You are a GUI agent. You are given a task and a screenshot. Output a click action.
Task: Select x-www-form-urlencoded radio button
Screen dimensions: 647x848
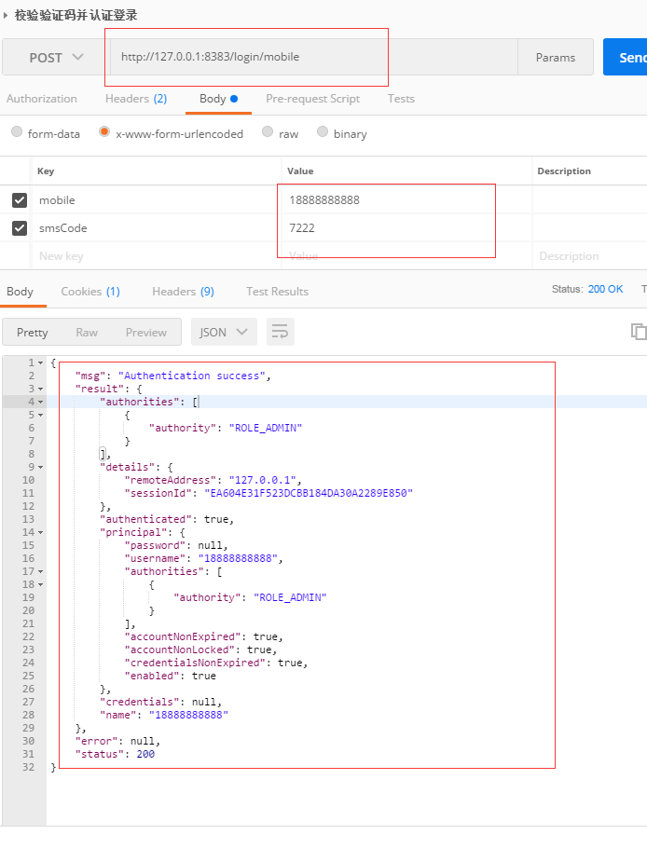click(104, 131)
